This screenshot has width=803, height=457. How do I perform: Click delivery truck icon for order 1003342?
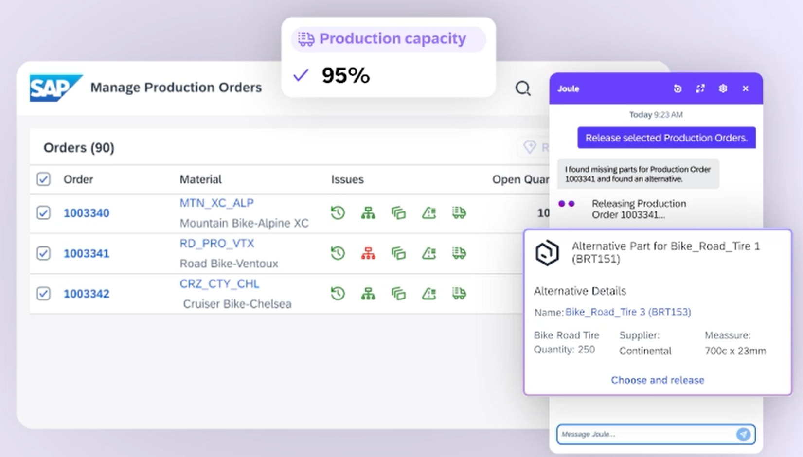click(459, 294)
